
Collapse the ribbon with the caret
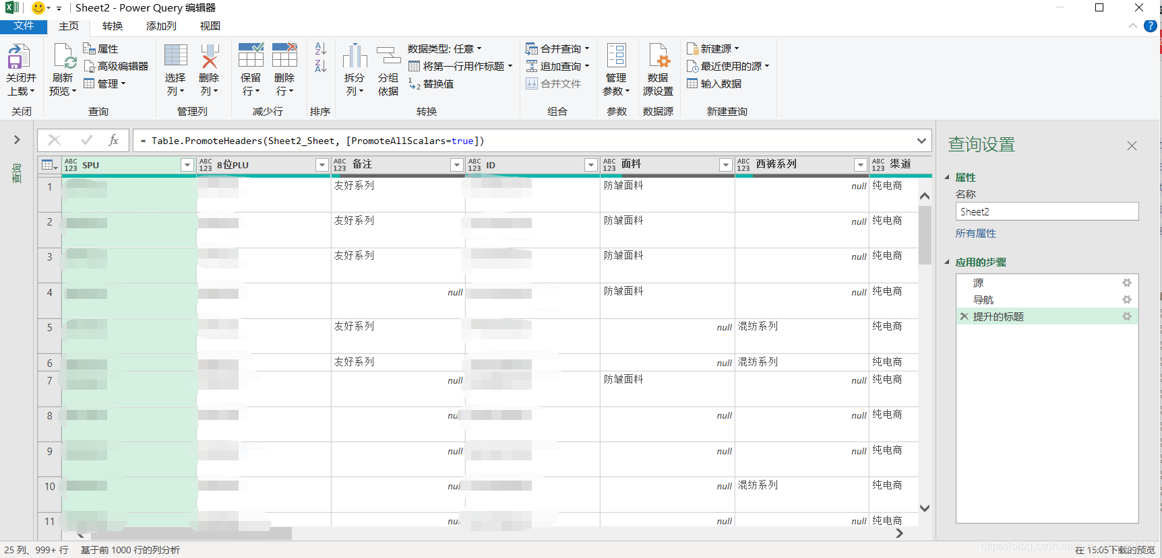(x=1132, y=26)
